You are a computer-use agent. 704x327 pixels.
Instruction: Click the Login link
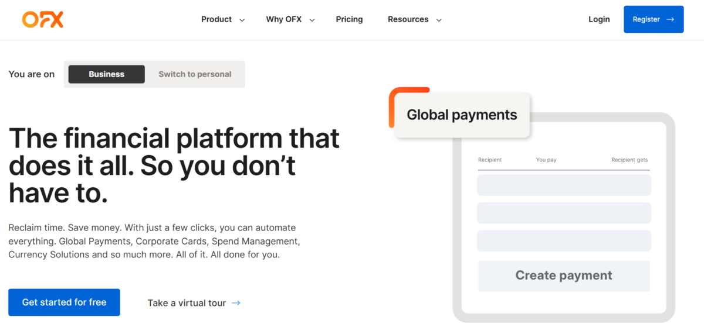pyautogui.click(x=599, y=19)
